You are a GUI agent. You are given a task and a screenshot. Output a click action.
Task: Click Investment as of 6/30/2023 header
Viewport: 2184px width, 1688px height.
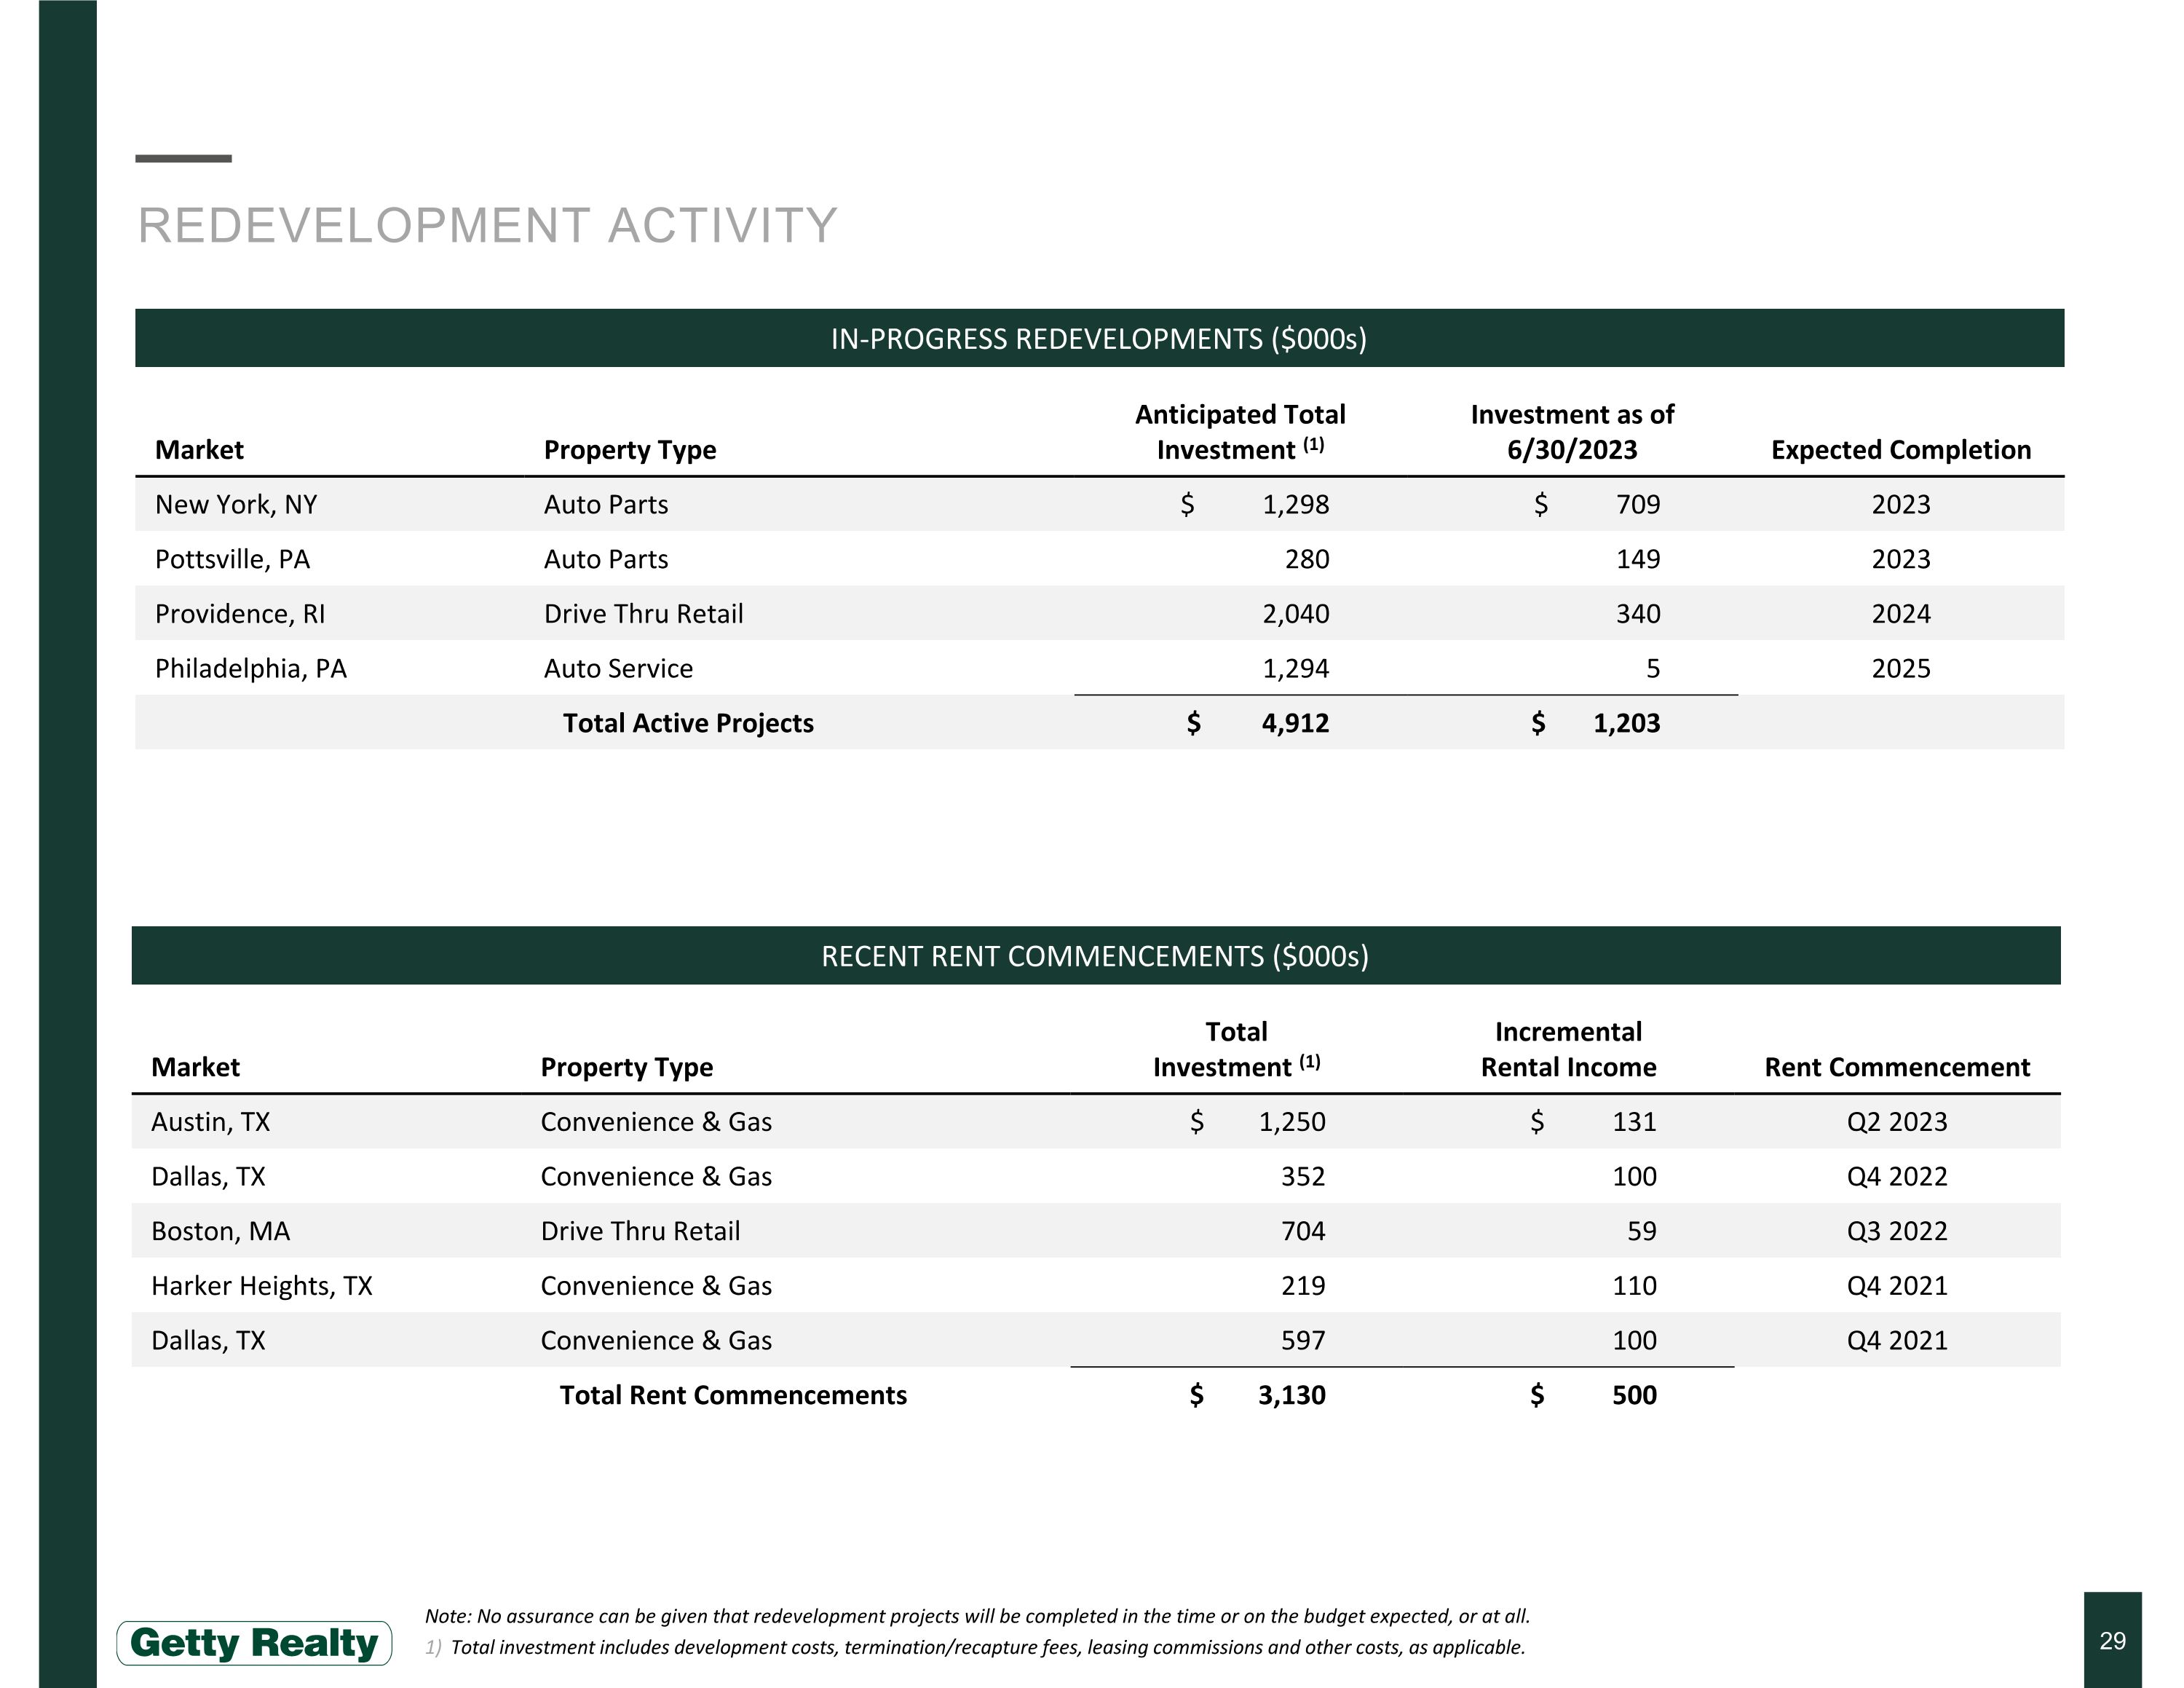point(1572,432)
